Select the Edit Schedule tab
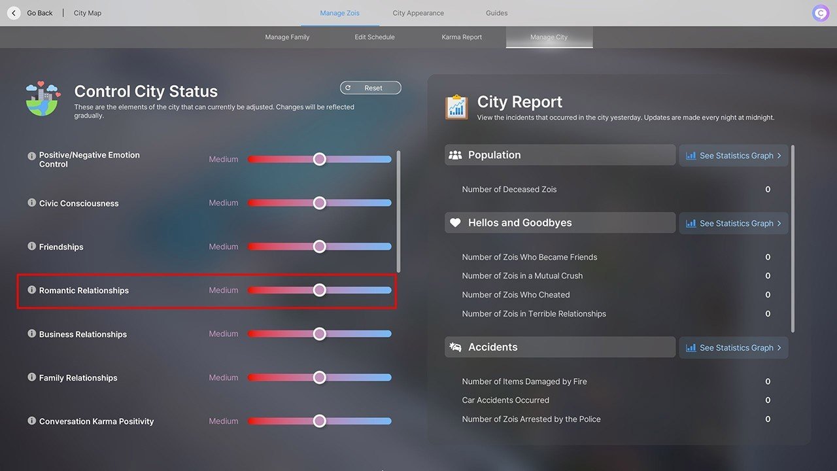The height and width of the screenshot is (471, 837). 375,37
